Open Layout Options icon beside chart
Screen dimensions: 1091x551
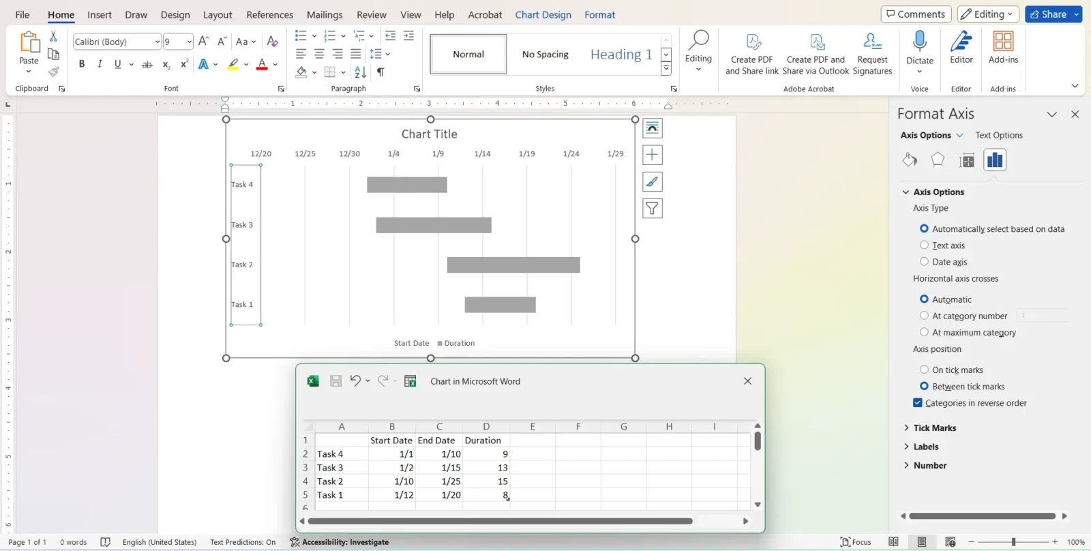tap(652, 128)
